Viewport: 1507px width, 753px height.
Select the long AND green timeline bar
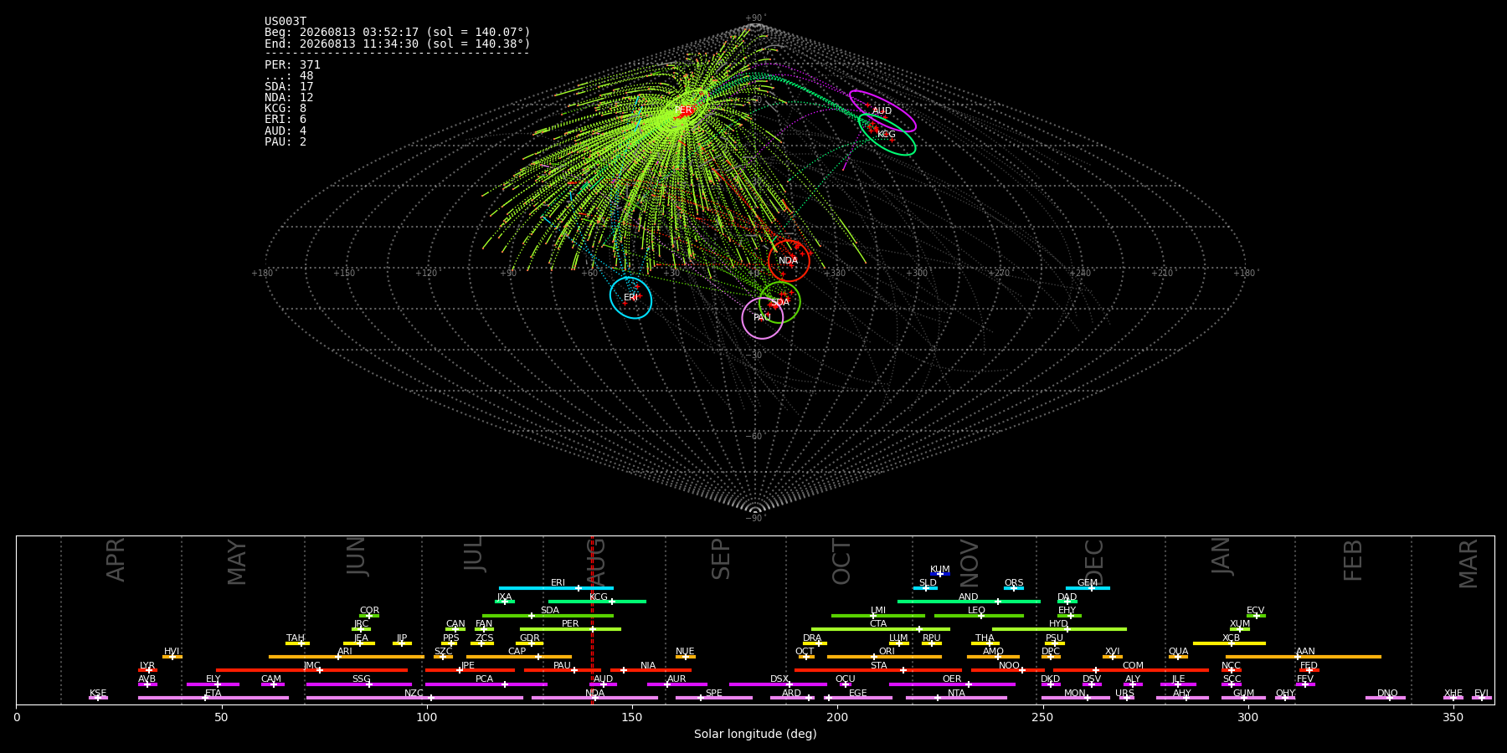tap(969, 602)
